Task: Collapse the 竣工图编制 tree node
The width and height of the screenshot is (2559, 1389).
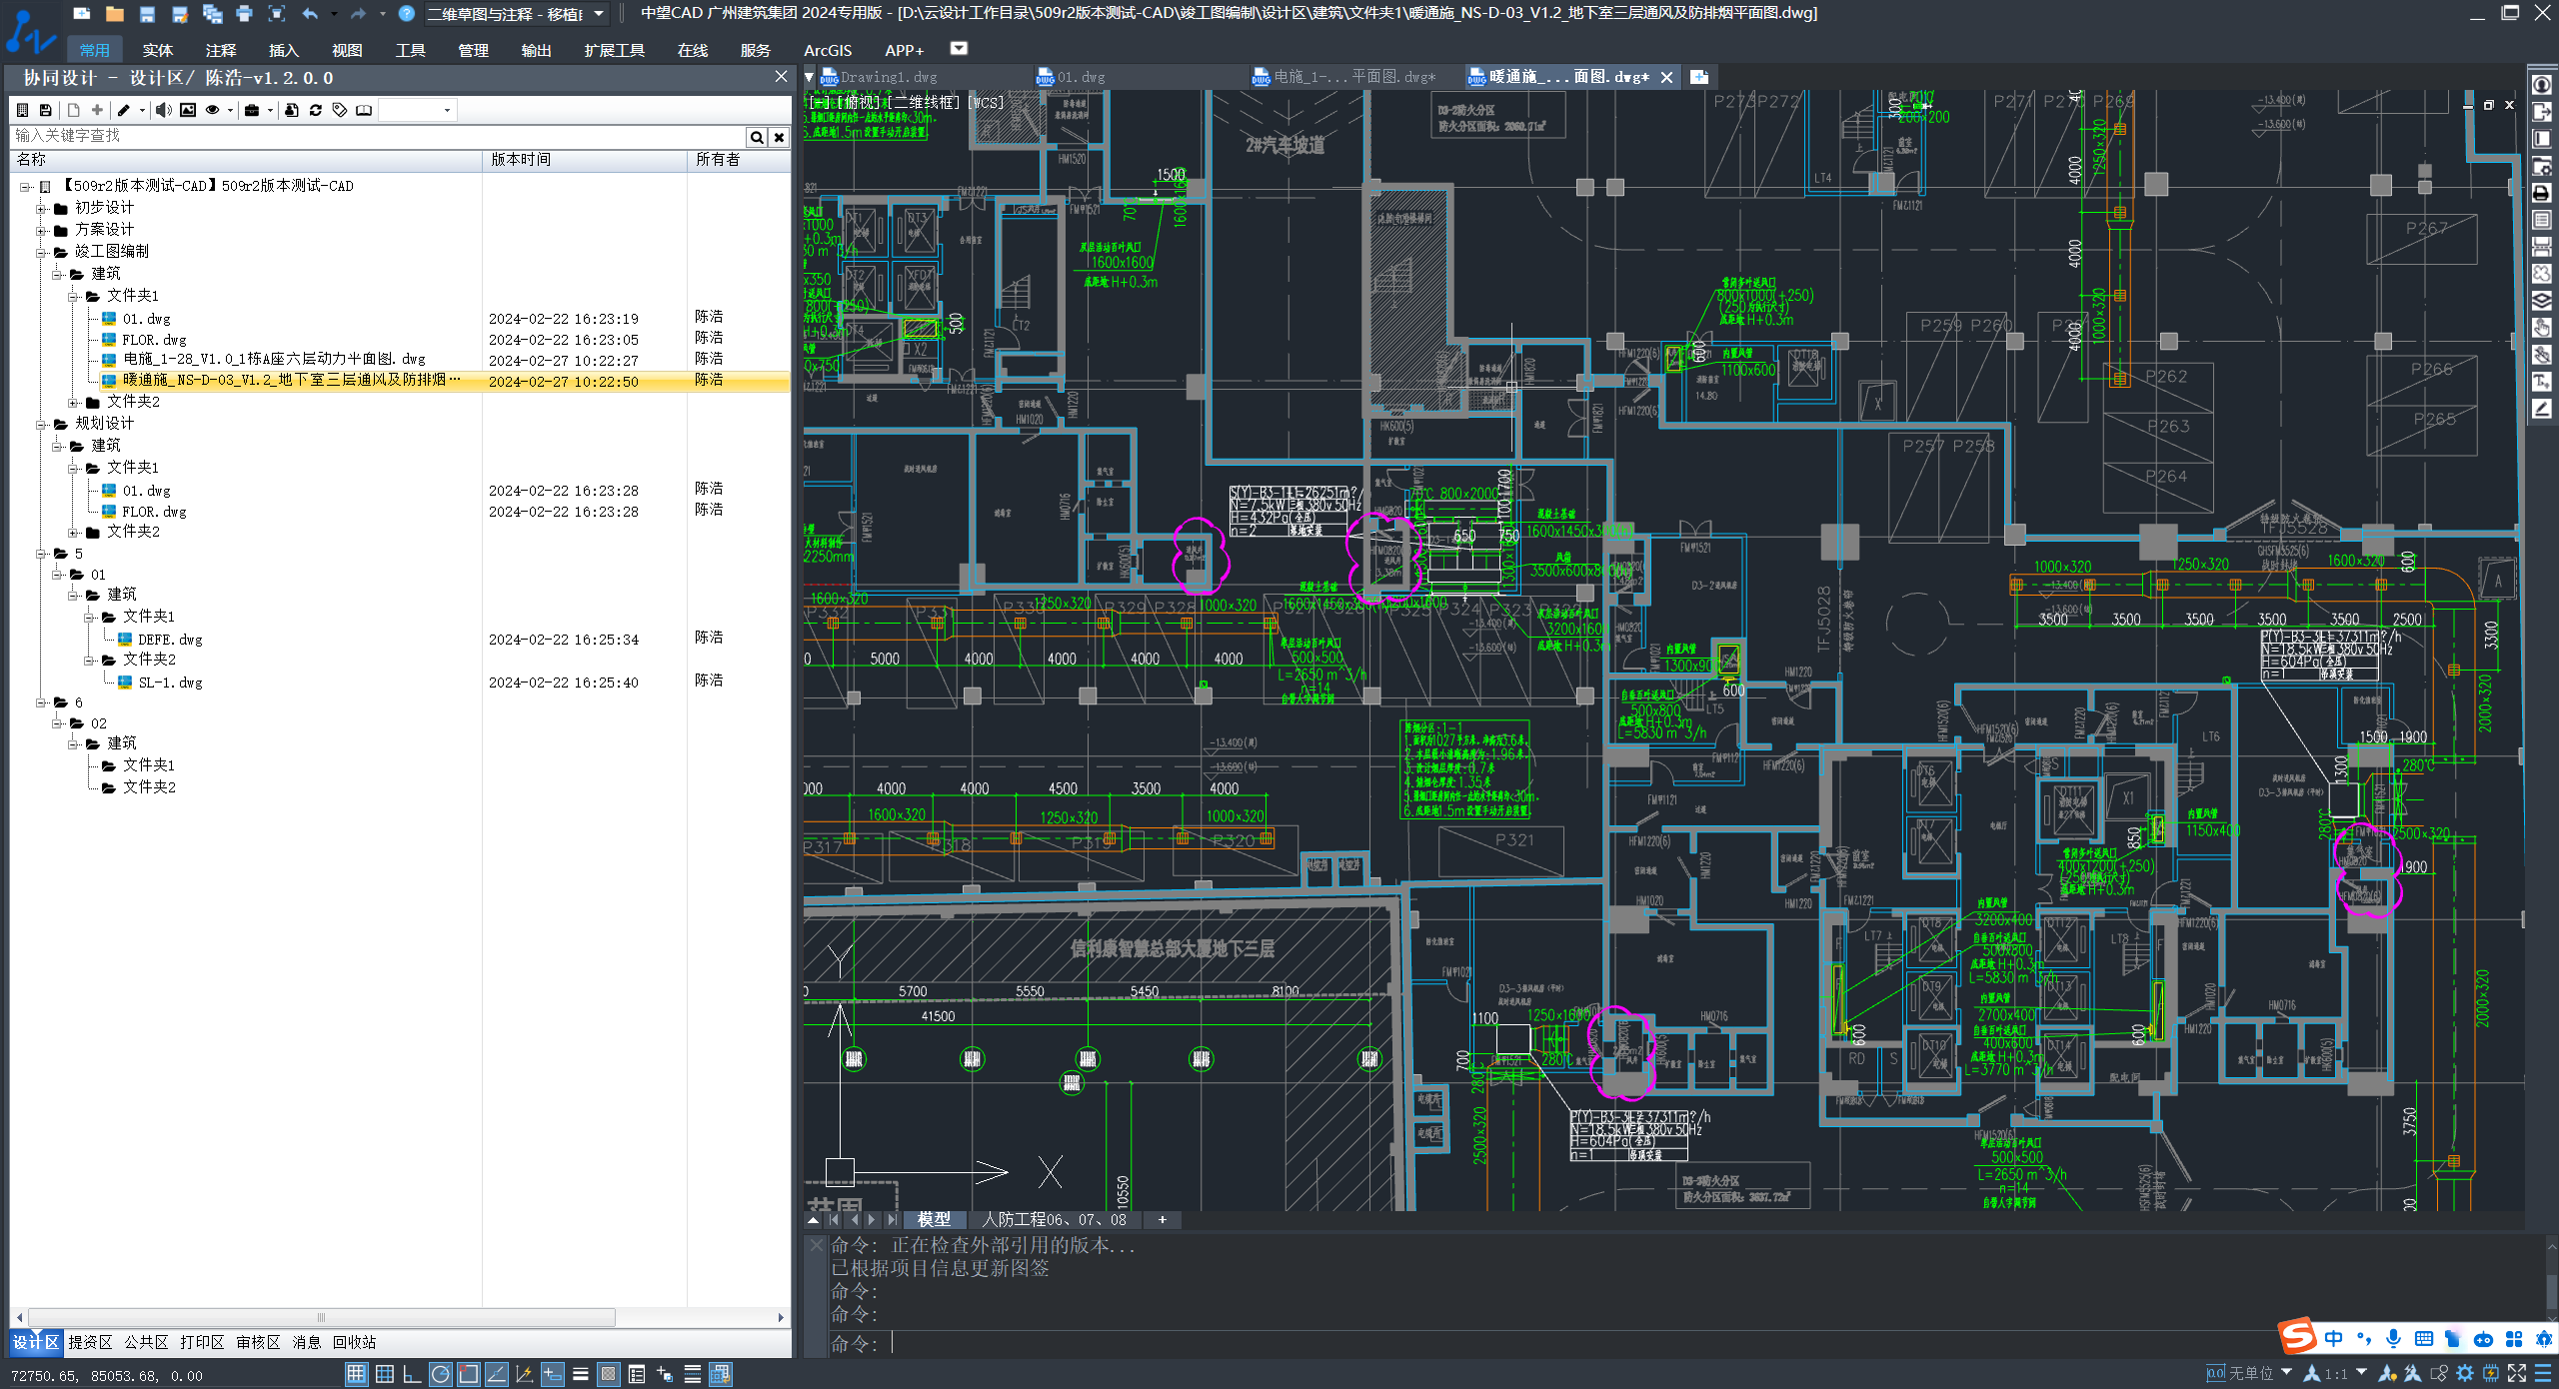Action: click(x=42, y=252)
